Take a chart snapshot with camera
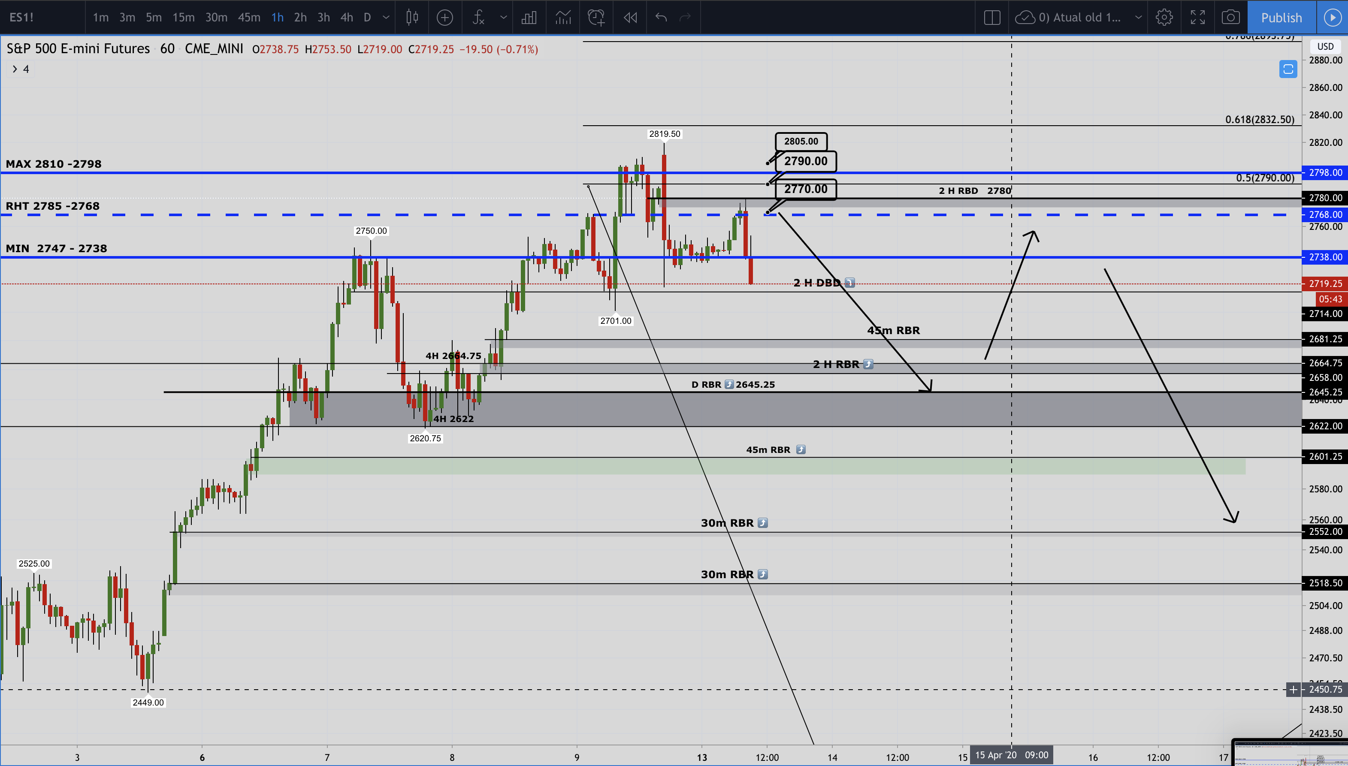 pyautogui.click(x=1230, y=17)
